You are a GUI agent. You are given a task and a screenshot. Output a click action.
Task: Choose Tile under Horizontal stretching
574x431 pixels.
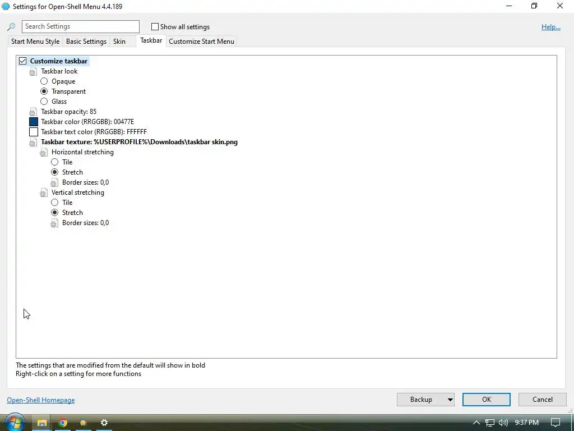pos(54,162)
